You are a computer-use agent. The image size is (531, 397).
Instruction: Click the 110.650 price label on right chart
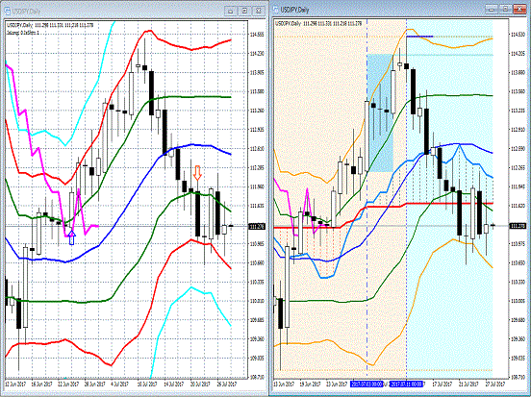(518, 262)
